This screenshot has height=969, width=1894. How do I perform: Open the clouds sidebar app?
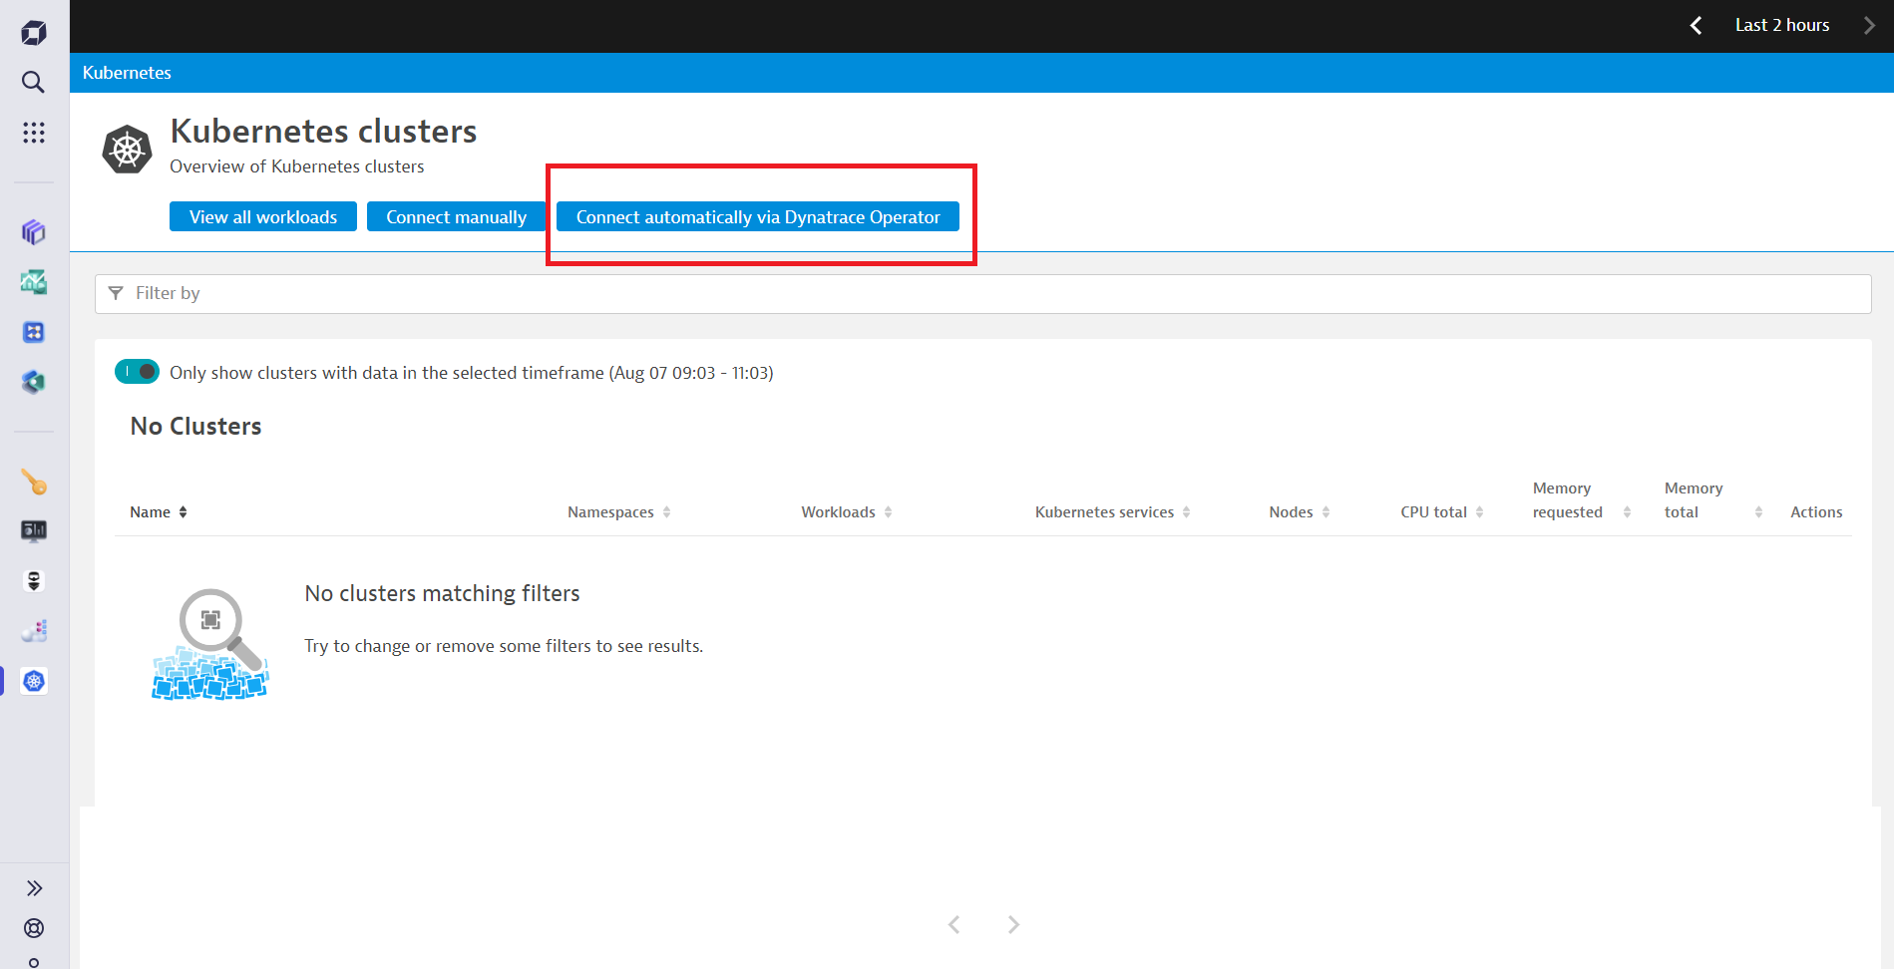[x=34, y=631]
